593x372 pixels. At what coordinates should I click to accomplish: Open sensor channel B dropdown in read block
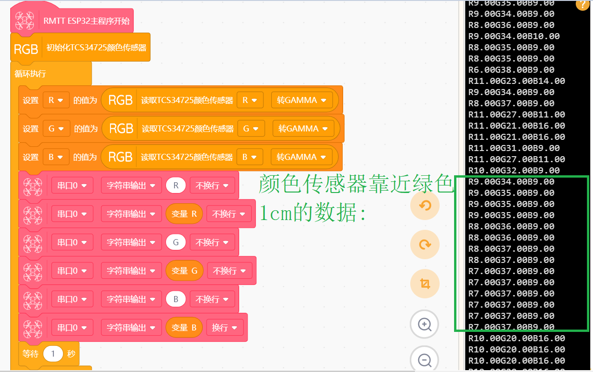click(x=249, y=157)
